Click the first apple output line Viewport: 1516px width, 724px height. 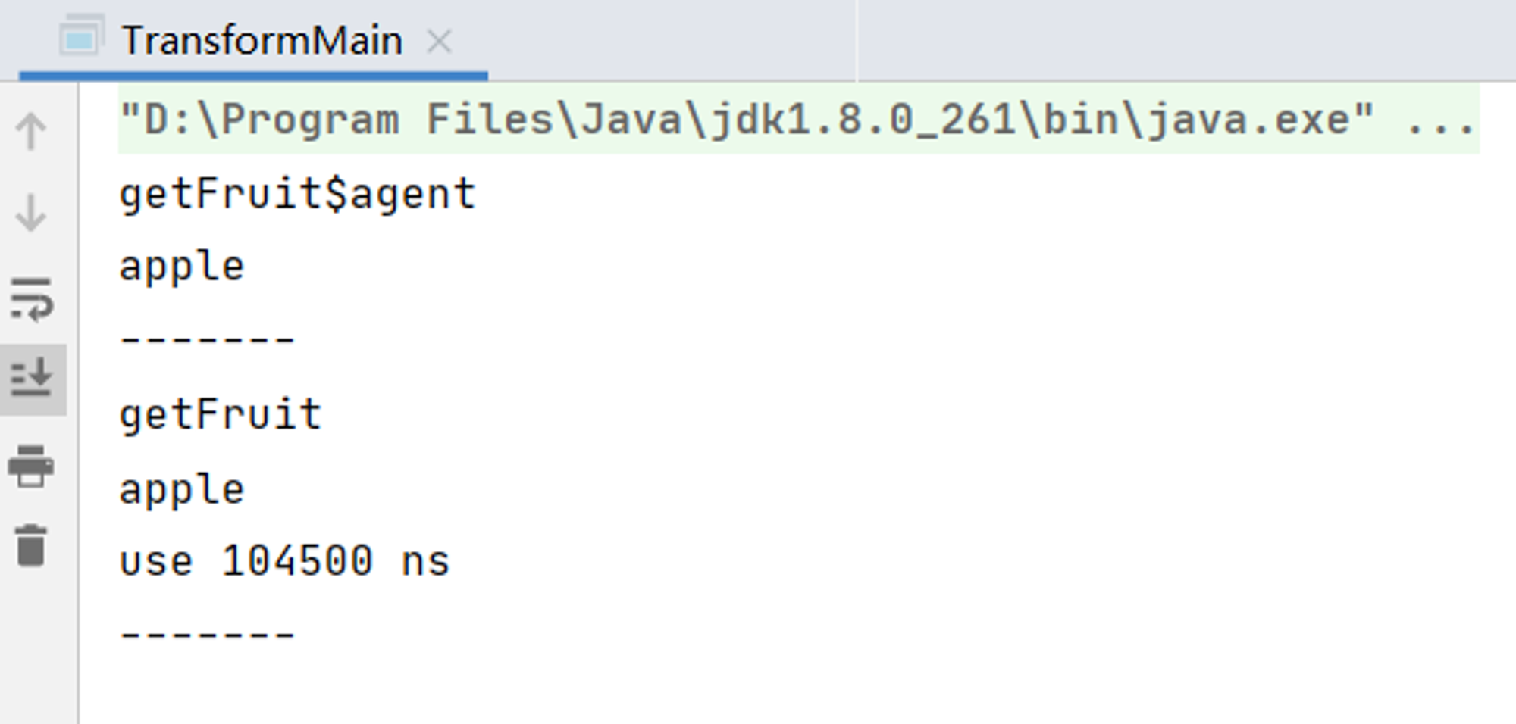tap(182, 267)
